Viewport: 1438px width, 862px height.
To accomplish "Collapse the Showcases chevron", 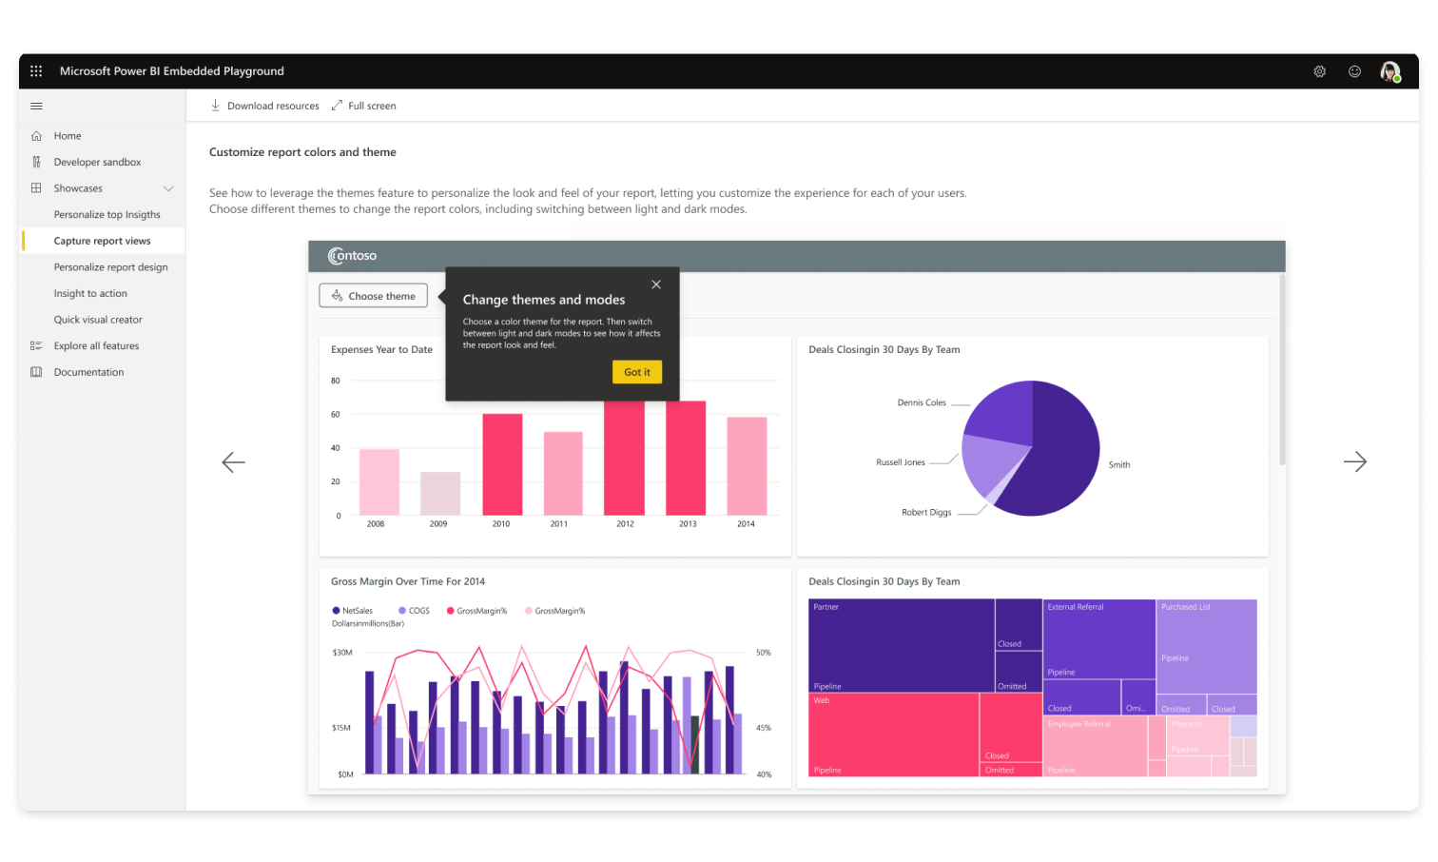I will pyautogui.click(x=168, y=188).
